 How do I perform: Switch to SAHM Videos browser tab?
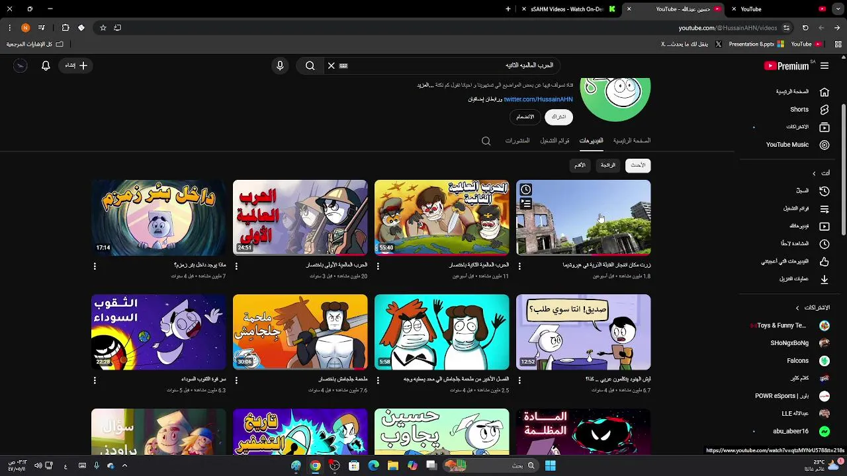coord(569,9)
